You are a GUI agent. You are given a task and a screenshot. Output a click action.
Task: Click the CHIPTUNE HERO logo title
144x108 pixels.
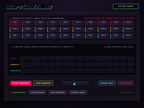29,7
